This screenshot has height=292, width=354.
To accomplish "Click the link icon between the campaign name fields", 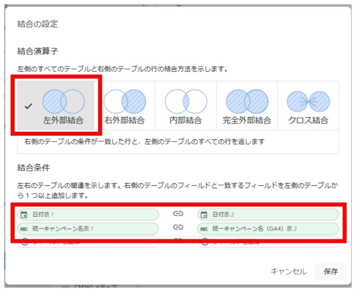I will coord(178,228).
